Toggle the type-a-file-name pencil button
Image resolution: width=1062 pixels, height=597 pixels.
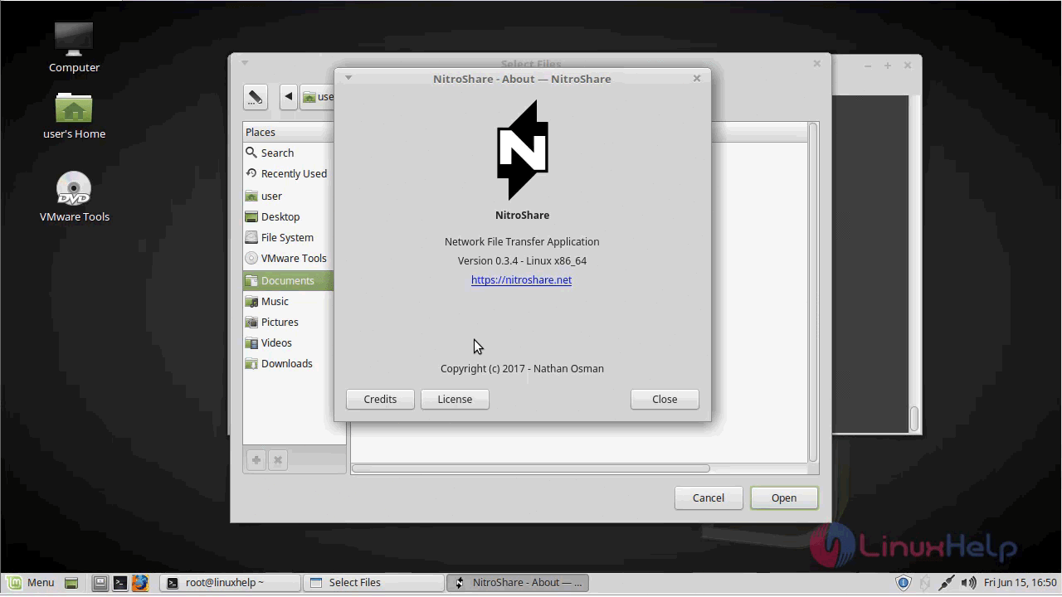[256, 97]
